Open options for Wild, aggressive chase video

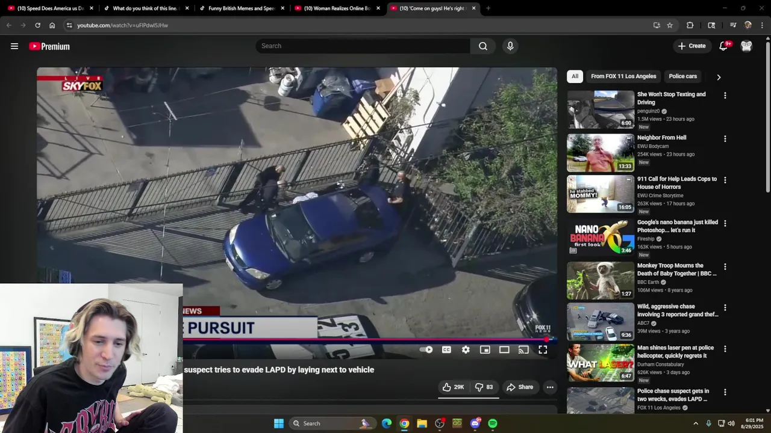[725, 308]
